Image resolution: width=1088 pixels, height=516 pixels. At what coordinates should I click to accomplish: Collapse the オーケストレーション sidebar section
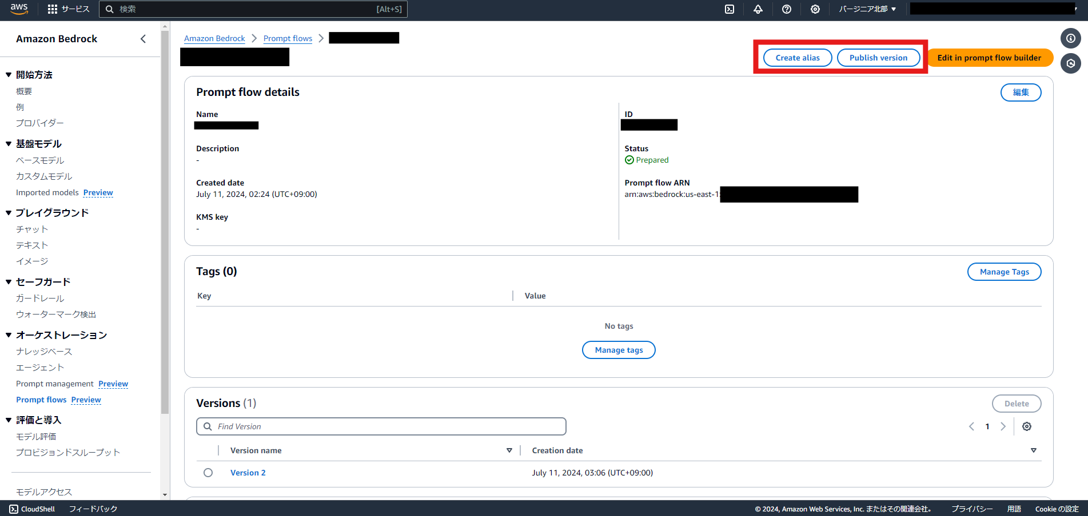pos(9,335)
